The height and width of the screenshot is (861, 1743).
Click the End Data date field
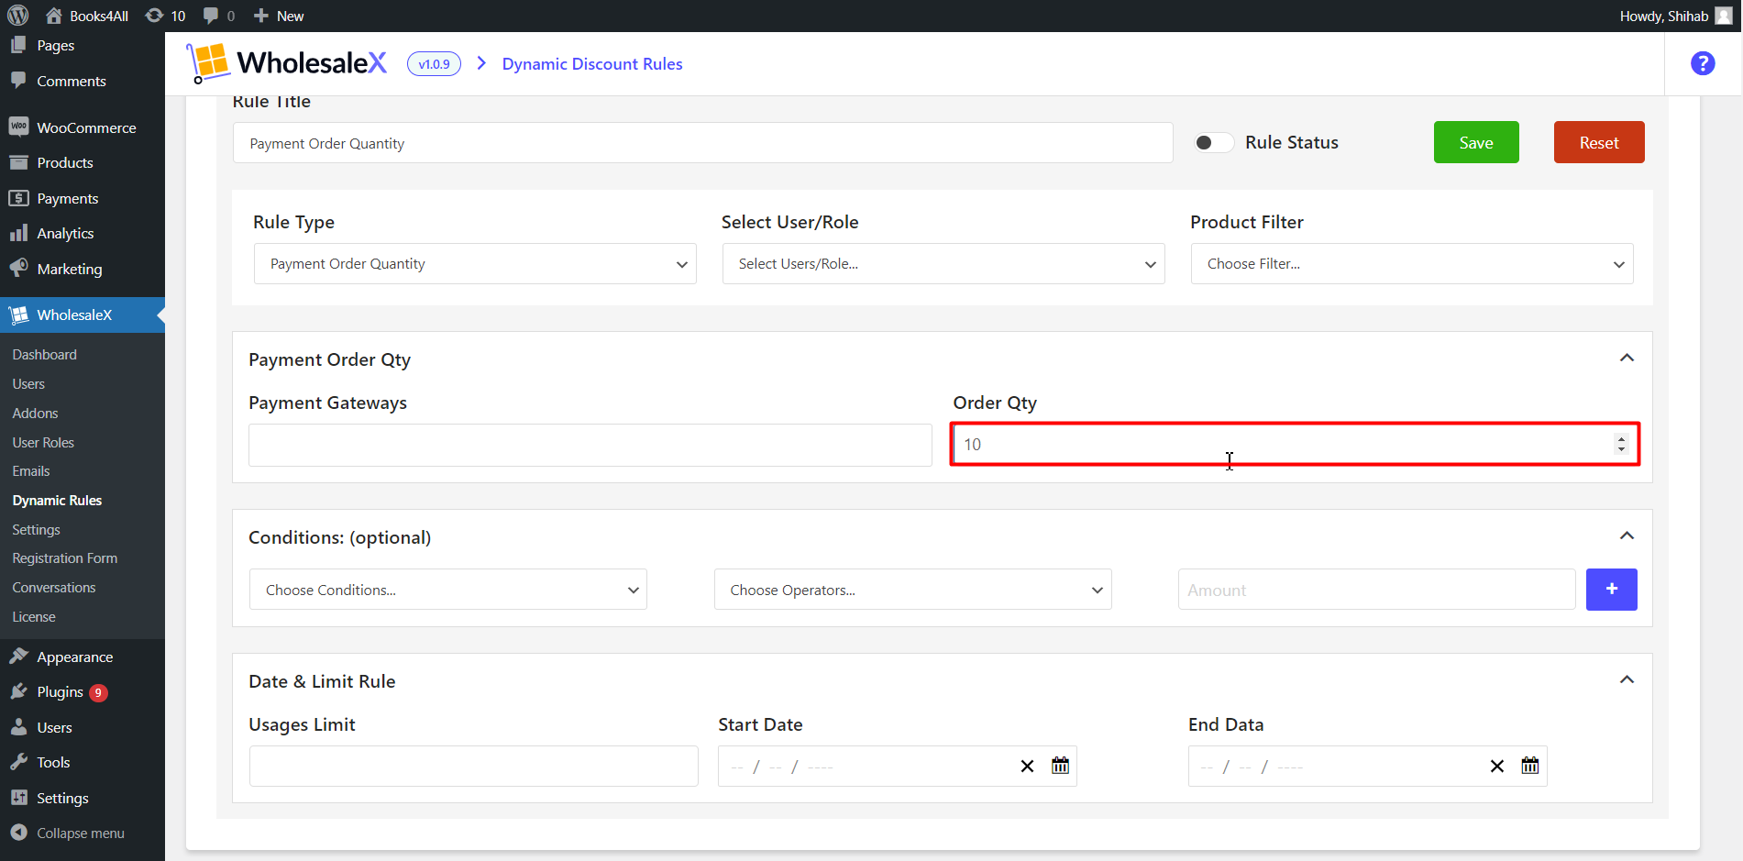1368,767
